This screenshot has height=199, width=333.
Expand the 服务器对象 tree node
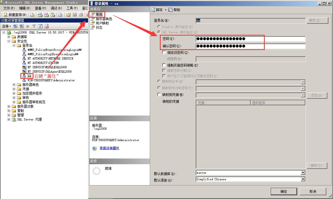9,106
